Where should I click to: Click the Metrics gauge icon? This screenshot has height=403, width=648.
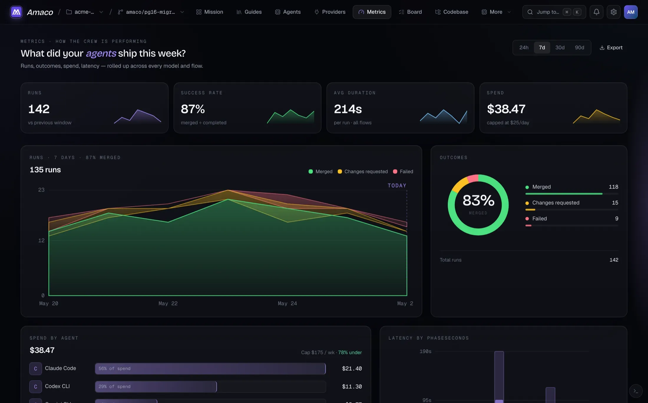(361, 12)
